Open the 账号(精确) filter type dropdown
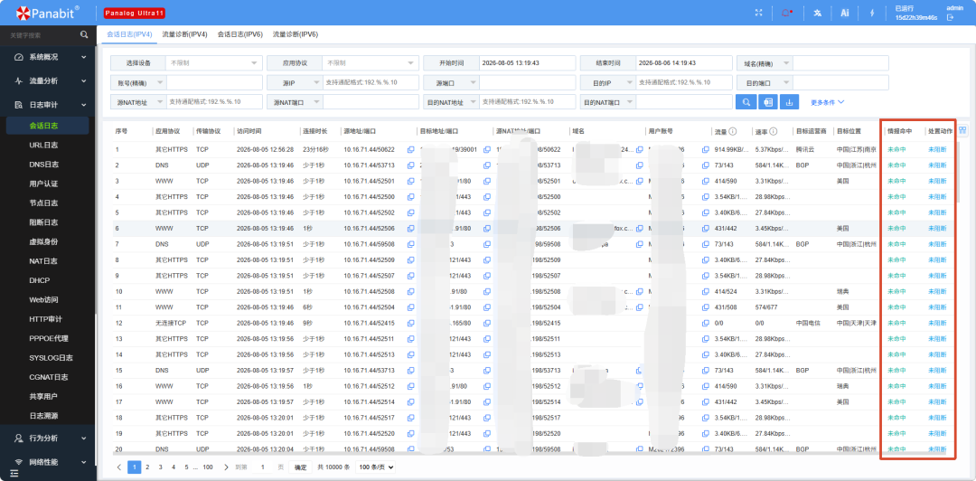The width and height of the screenshot is (976, 481). (138, 82)
